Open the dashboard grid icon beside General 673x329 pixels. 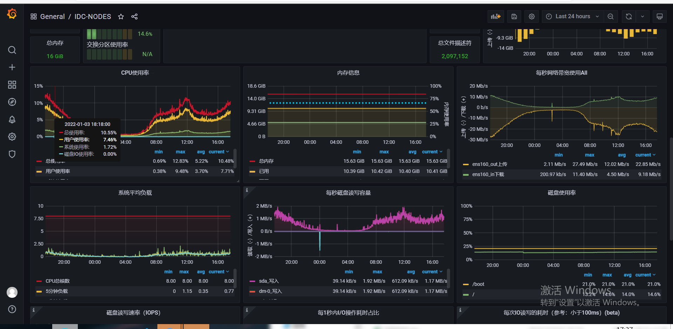point(34,16)
